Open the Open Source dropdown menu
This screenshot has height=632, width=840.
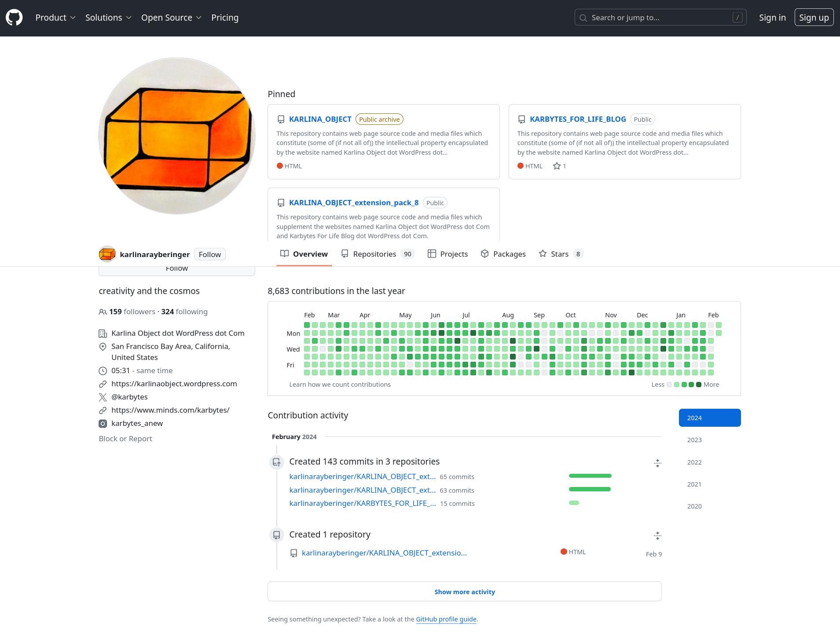pos(171,18)
